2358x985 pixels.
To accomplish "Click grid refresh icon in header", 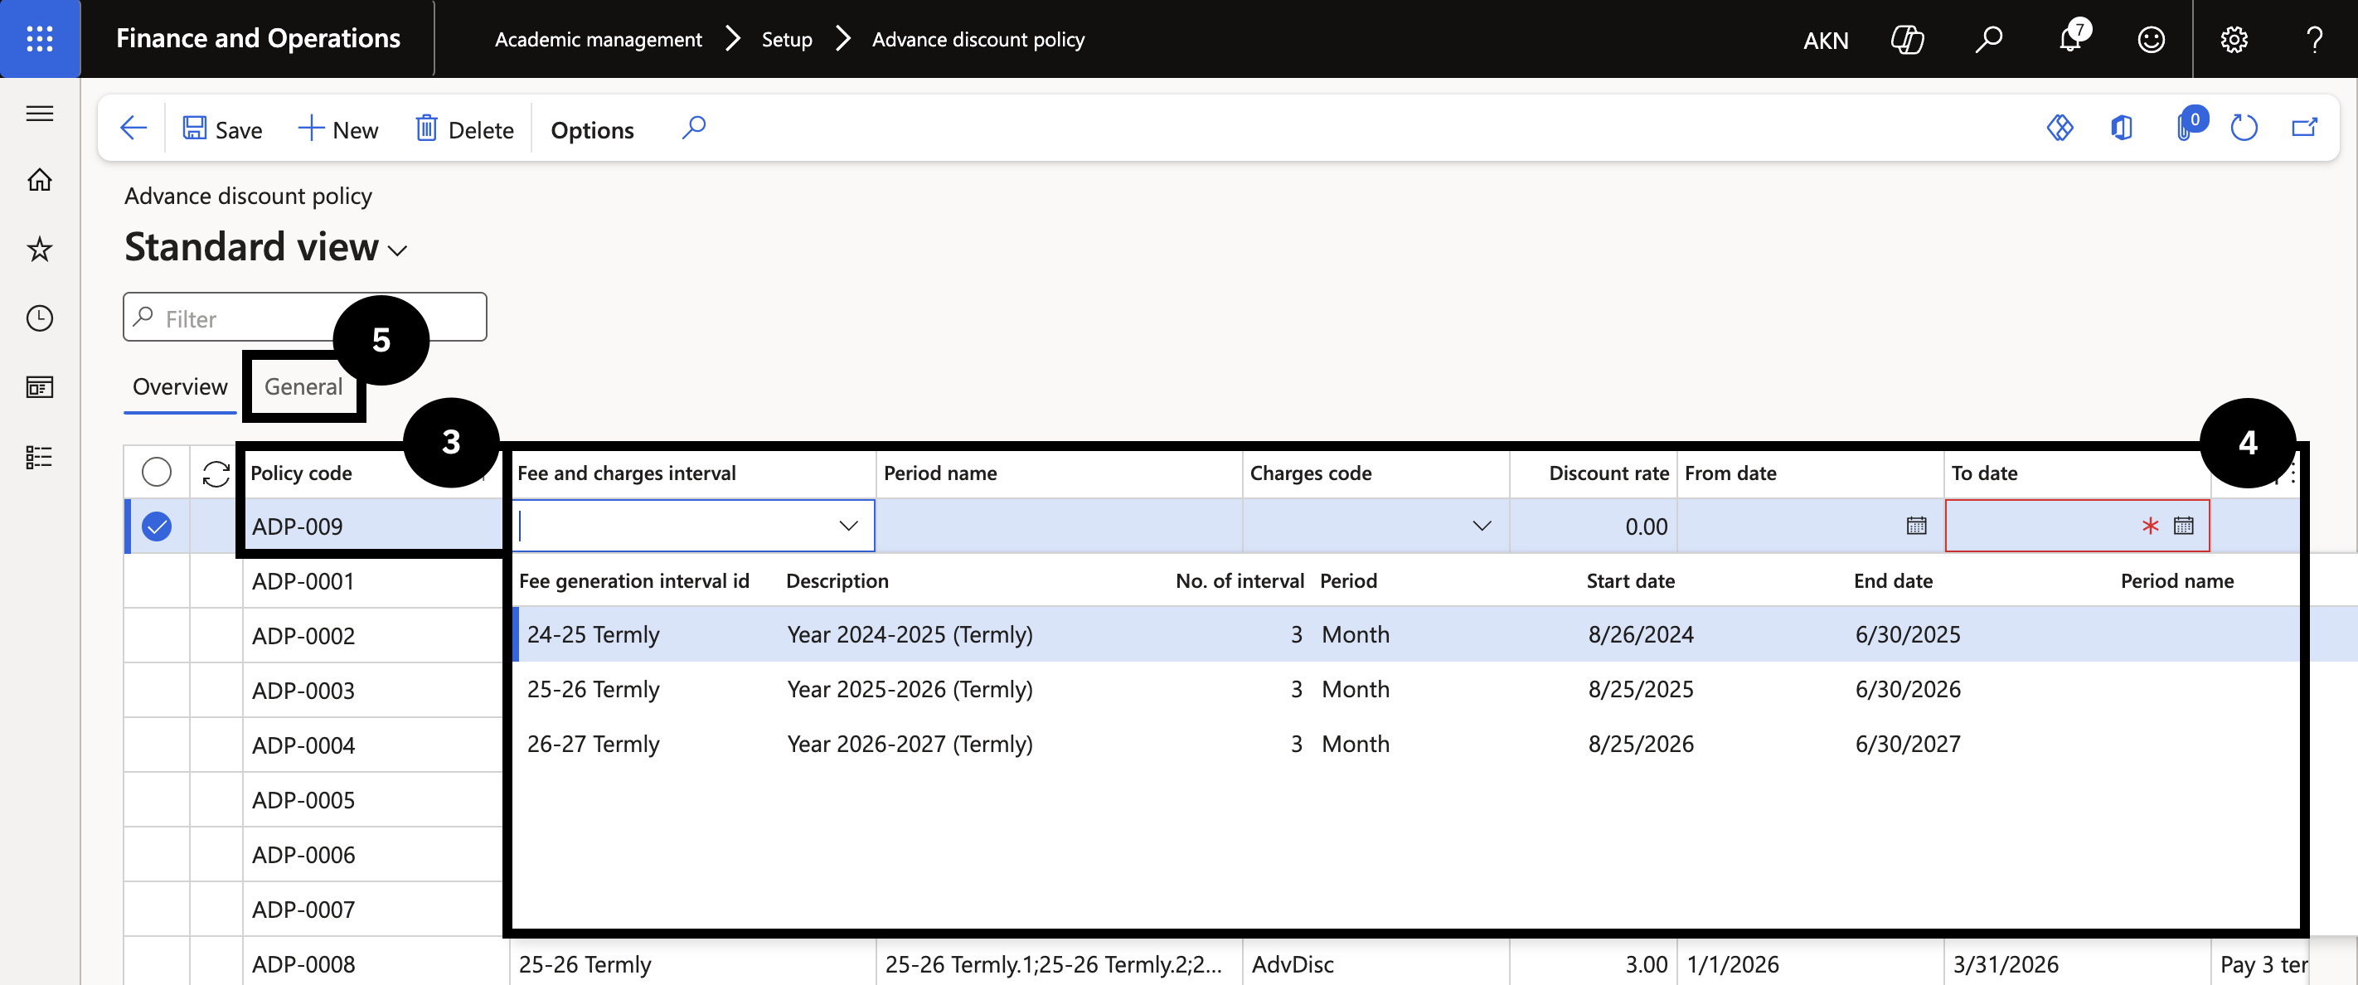I will [x=216, y=473].
